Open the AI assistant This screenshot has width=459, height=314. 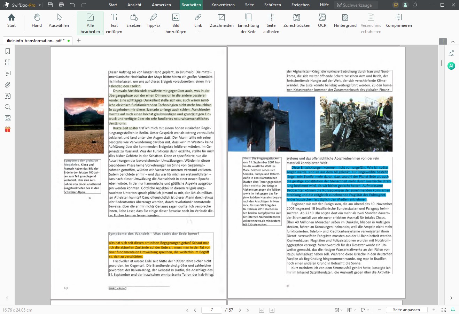click(x=451, y=66)
